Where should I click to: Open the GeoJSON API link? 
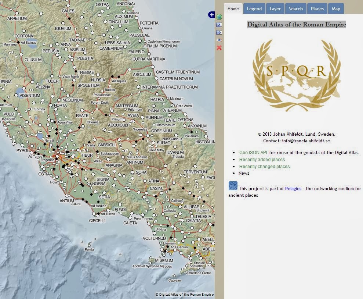click(253, 152)
